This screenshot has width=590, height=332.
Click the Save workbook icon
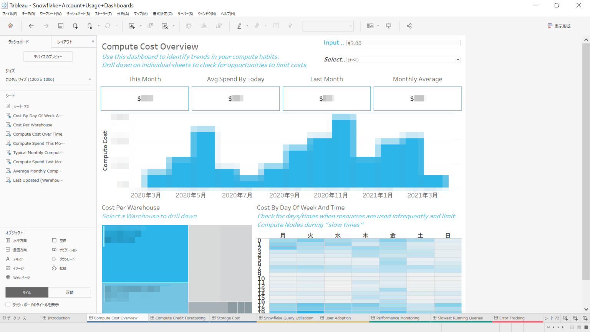[x=61, y=26]
